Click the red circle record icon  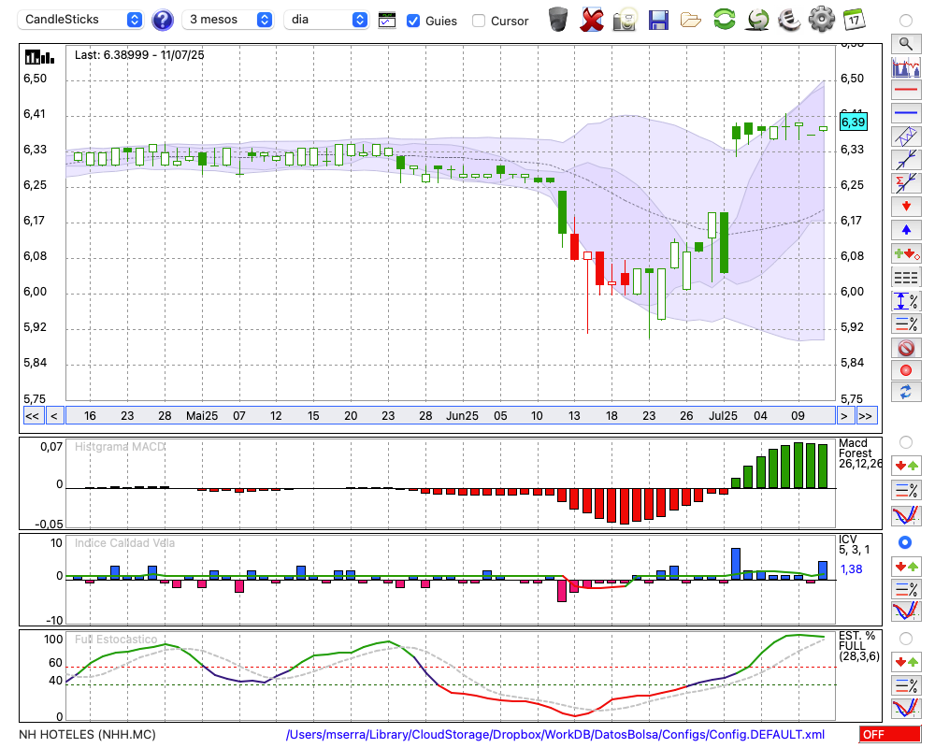(906, 370)
